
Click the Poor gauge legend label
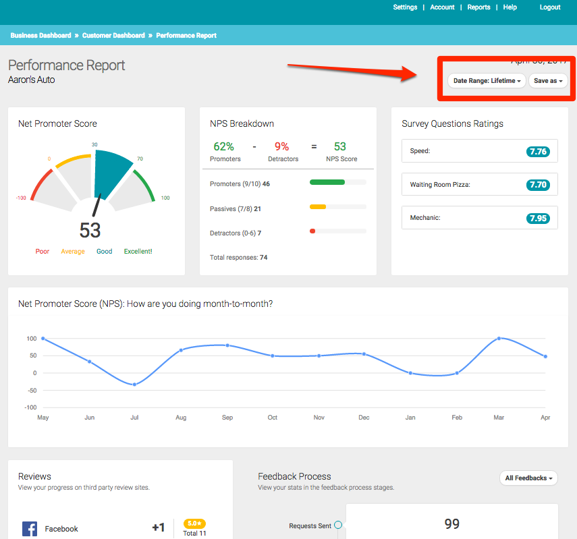click(42, 252)
